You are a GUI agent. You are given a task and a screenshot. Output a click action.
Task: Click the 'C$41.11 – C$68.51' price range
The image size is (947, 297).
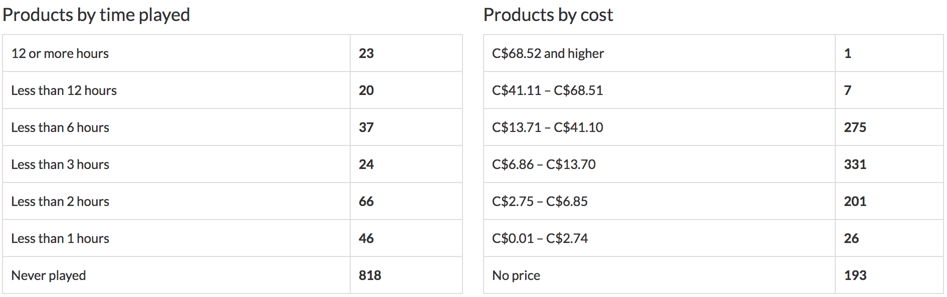[547, 90]
